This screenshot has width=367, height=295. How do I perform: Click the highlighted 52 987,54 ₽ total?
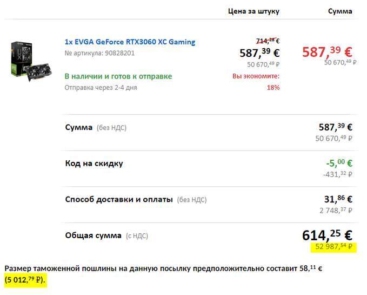pos(333,247)
